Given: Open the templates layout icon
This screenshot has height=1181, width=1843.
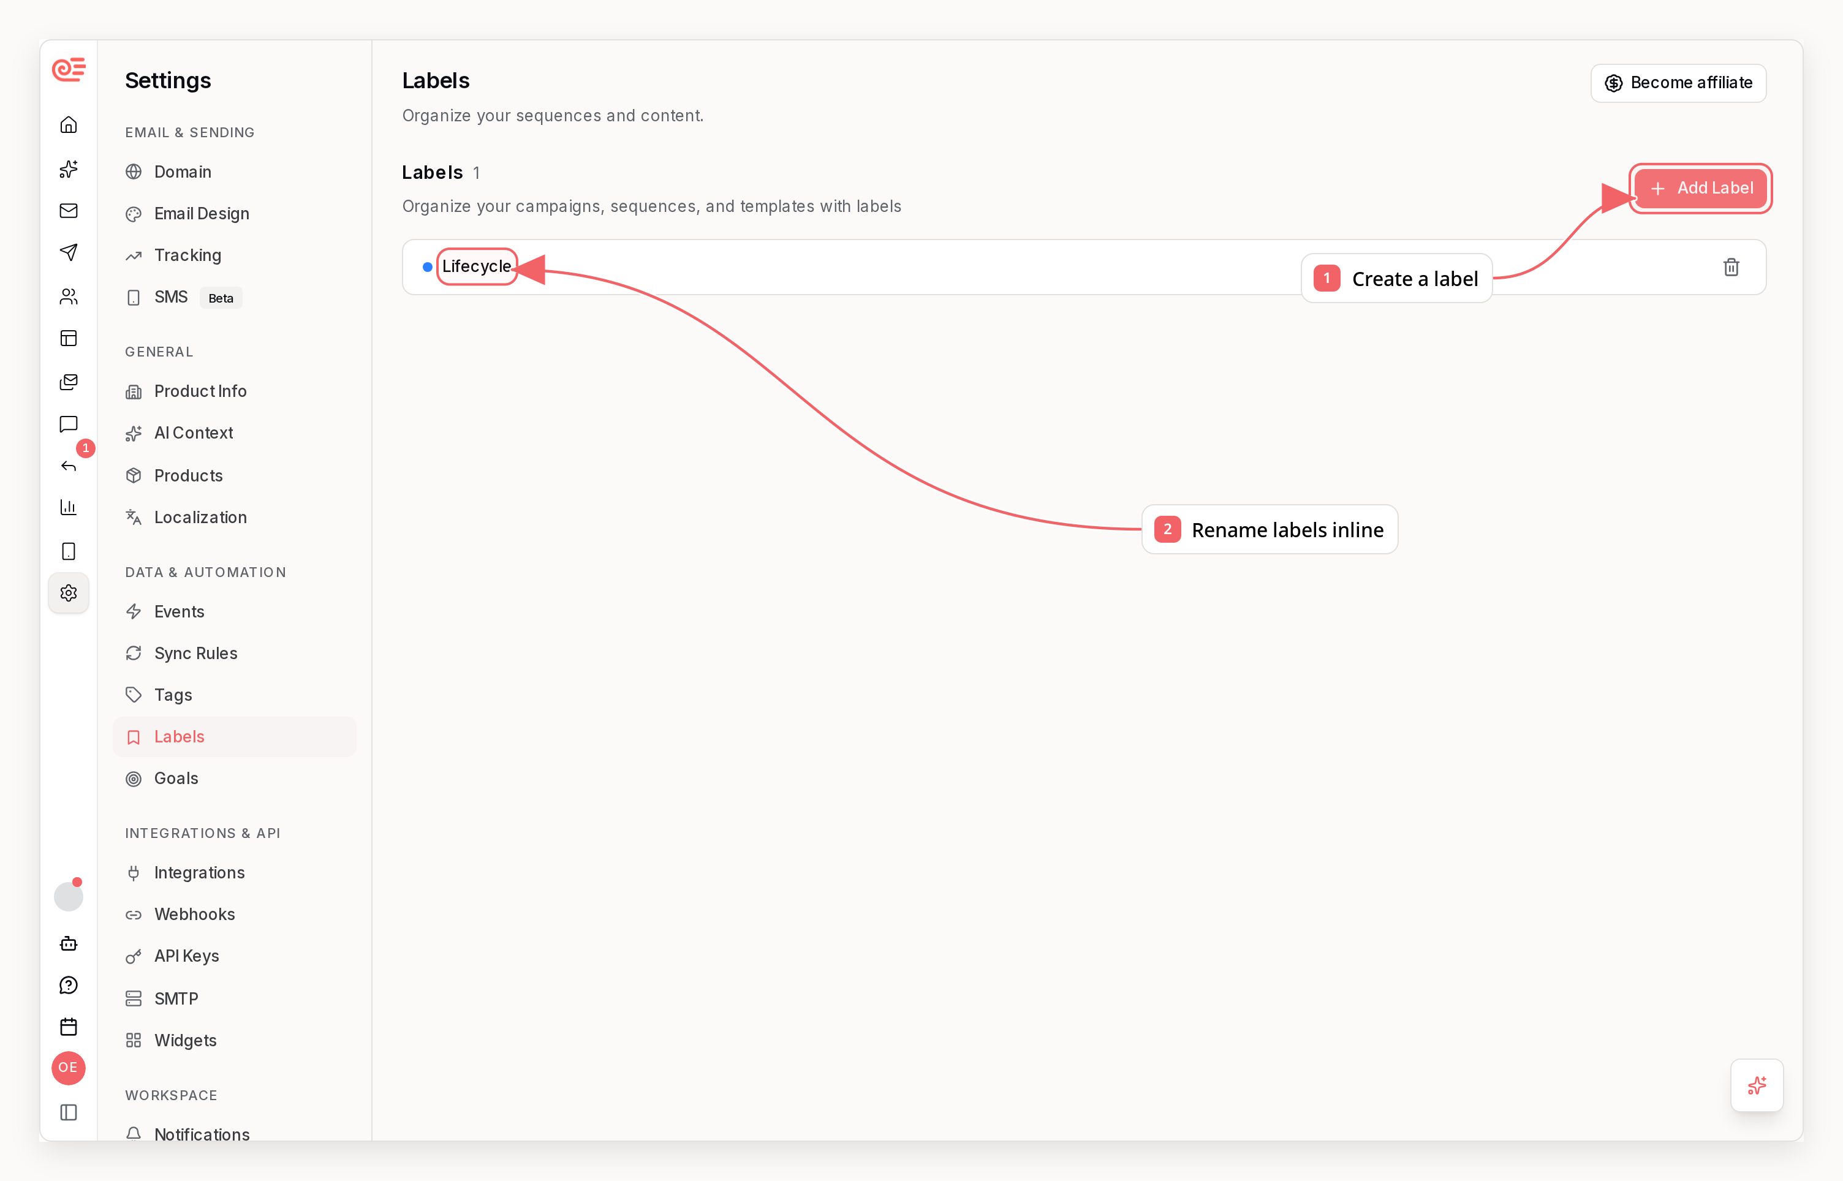Looking at the screenshot, I should 68,338.
